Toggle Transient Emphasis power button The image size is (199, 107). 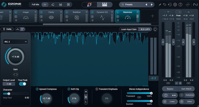point(97,89)
